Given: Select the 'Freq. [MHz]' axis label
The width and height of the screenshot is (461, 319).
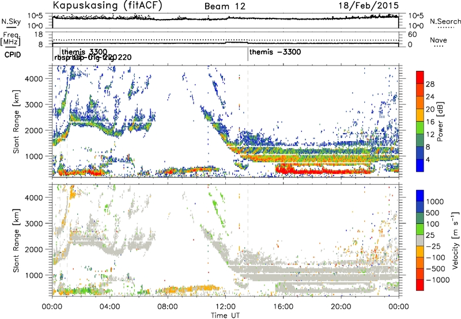Looking at the screenshot, I should click(x=10, y=39).
